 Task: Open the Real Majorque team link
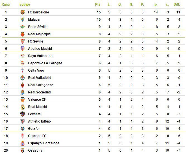point(39,34)
